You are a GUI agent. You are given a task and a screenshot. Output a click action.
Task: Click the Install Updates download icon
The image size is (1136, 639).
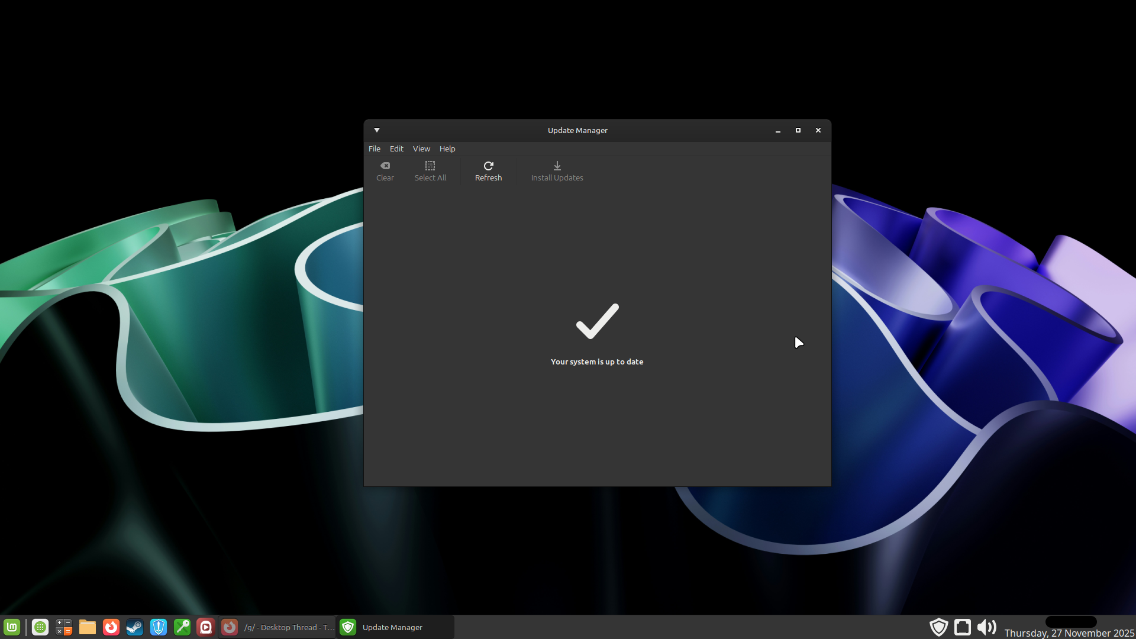point(557,166)
